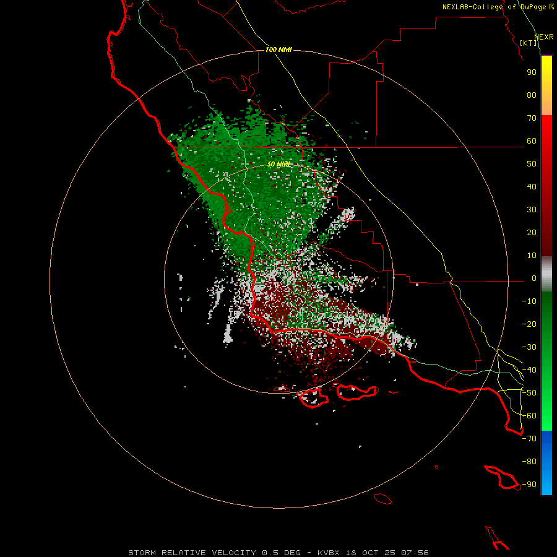Click the 30 value on the velocity scale
Image resolution: width=557 pixels, height=557 pixels.
(532, 210)
